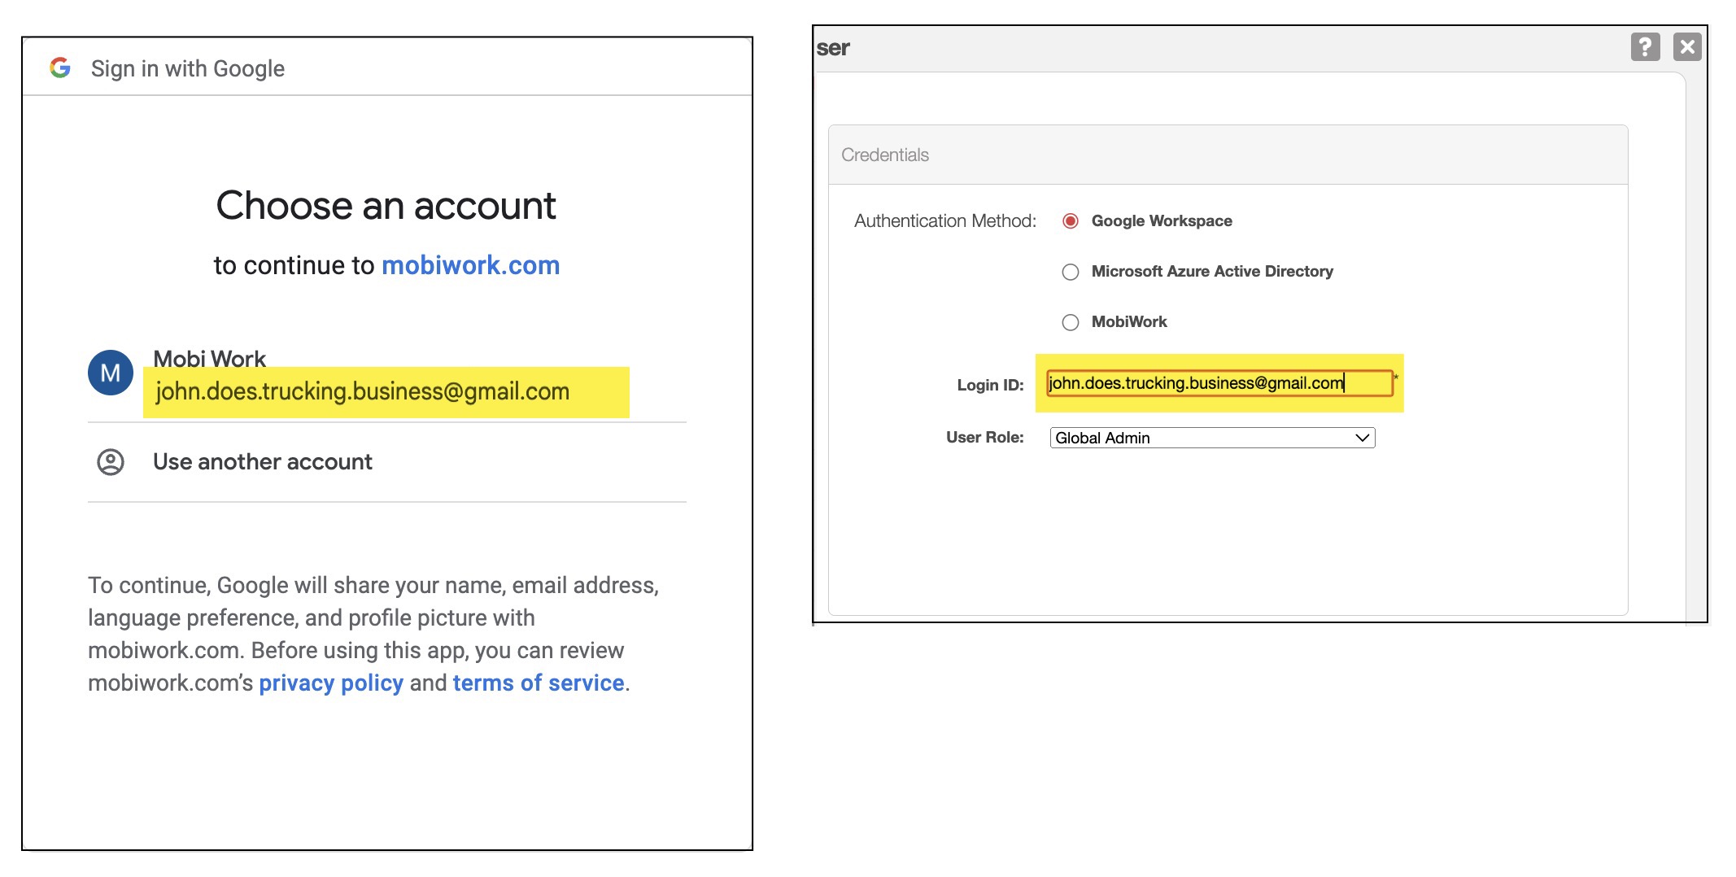This screenshot has height=877, width=1736.
Task: Open the privacy policy link
Action: (331, 683)
